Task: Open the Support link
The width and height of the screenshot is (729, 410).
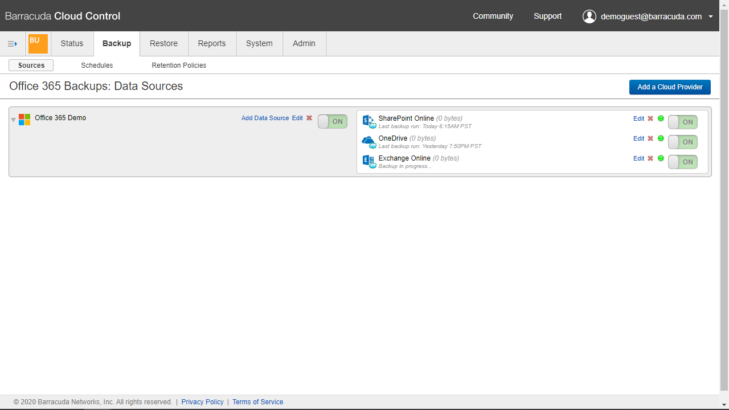Action: [x=547, y=16]
